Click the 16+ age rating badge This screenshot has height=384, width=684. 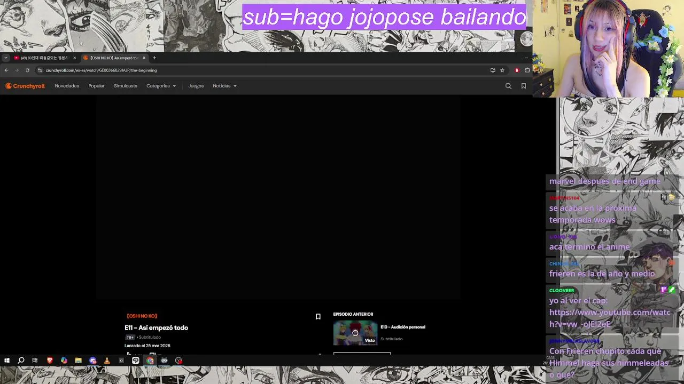[130, 337]
